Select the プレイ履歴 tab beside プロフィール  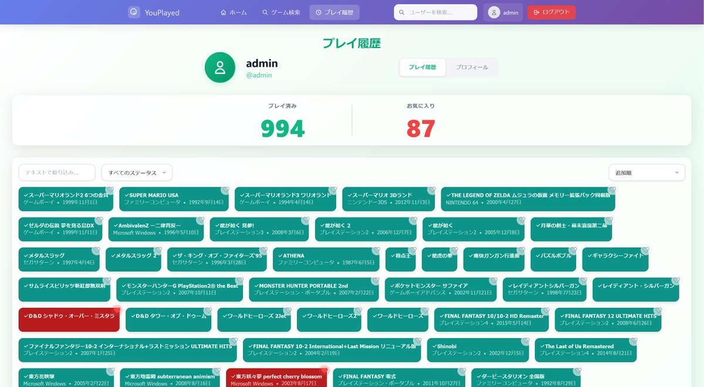(x=422, y=67)
